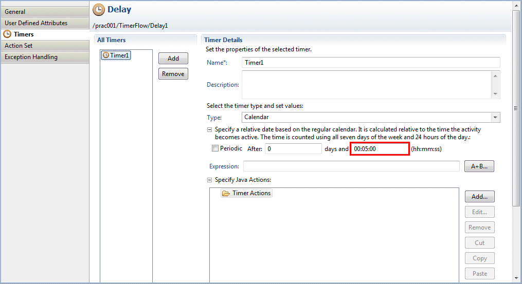Screen dimensions: 522x284
Task: Click Add button beside All Timers list
Action: tap(173, 58)
